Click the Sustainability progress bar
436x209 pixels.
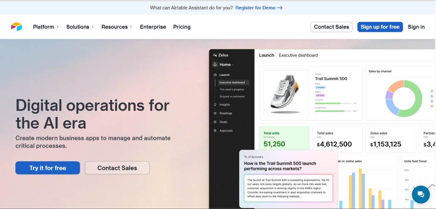tap(333, 111)
